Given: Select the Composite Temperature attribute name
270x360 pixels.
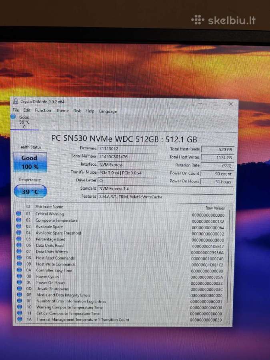Looking at the screenshot, I should (x=56, y=220).
